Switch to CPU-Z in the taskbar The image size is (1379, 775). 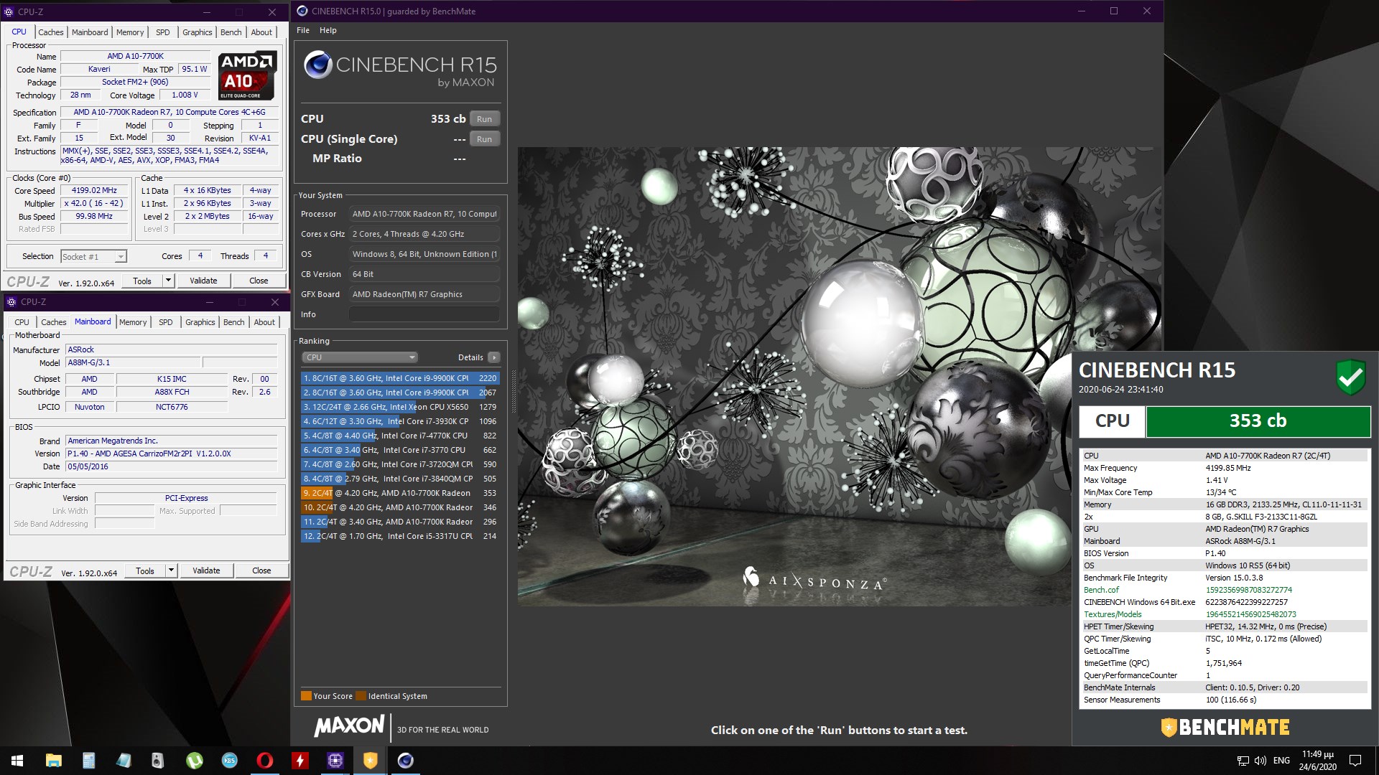pos(335,761)
